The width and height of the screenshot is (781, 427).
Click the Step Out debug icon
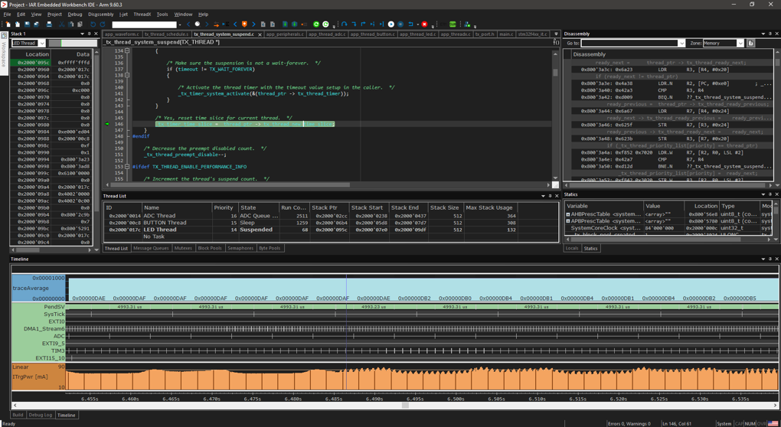coord(363,24)
